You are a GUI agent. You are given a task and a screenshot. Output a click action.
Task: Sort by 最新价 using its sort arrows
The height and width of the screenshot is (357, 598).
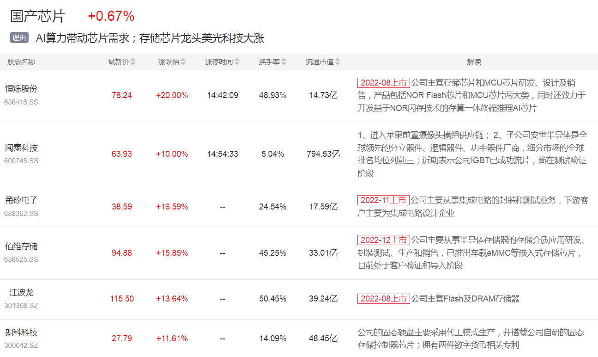tap(133, 62)
